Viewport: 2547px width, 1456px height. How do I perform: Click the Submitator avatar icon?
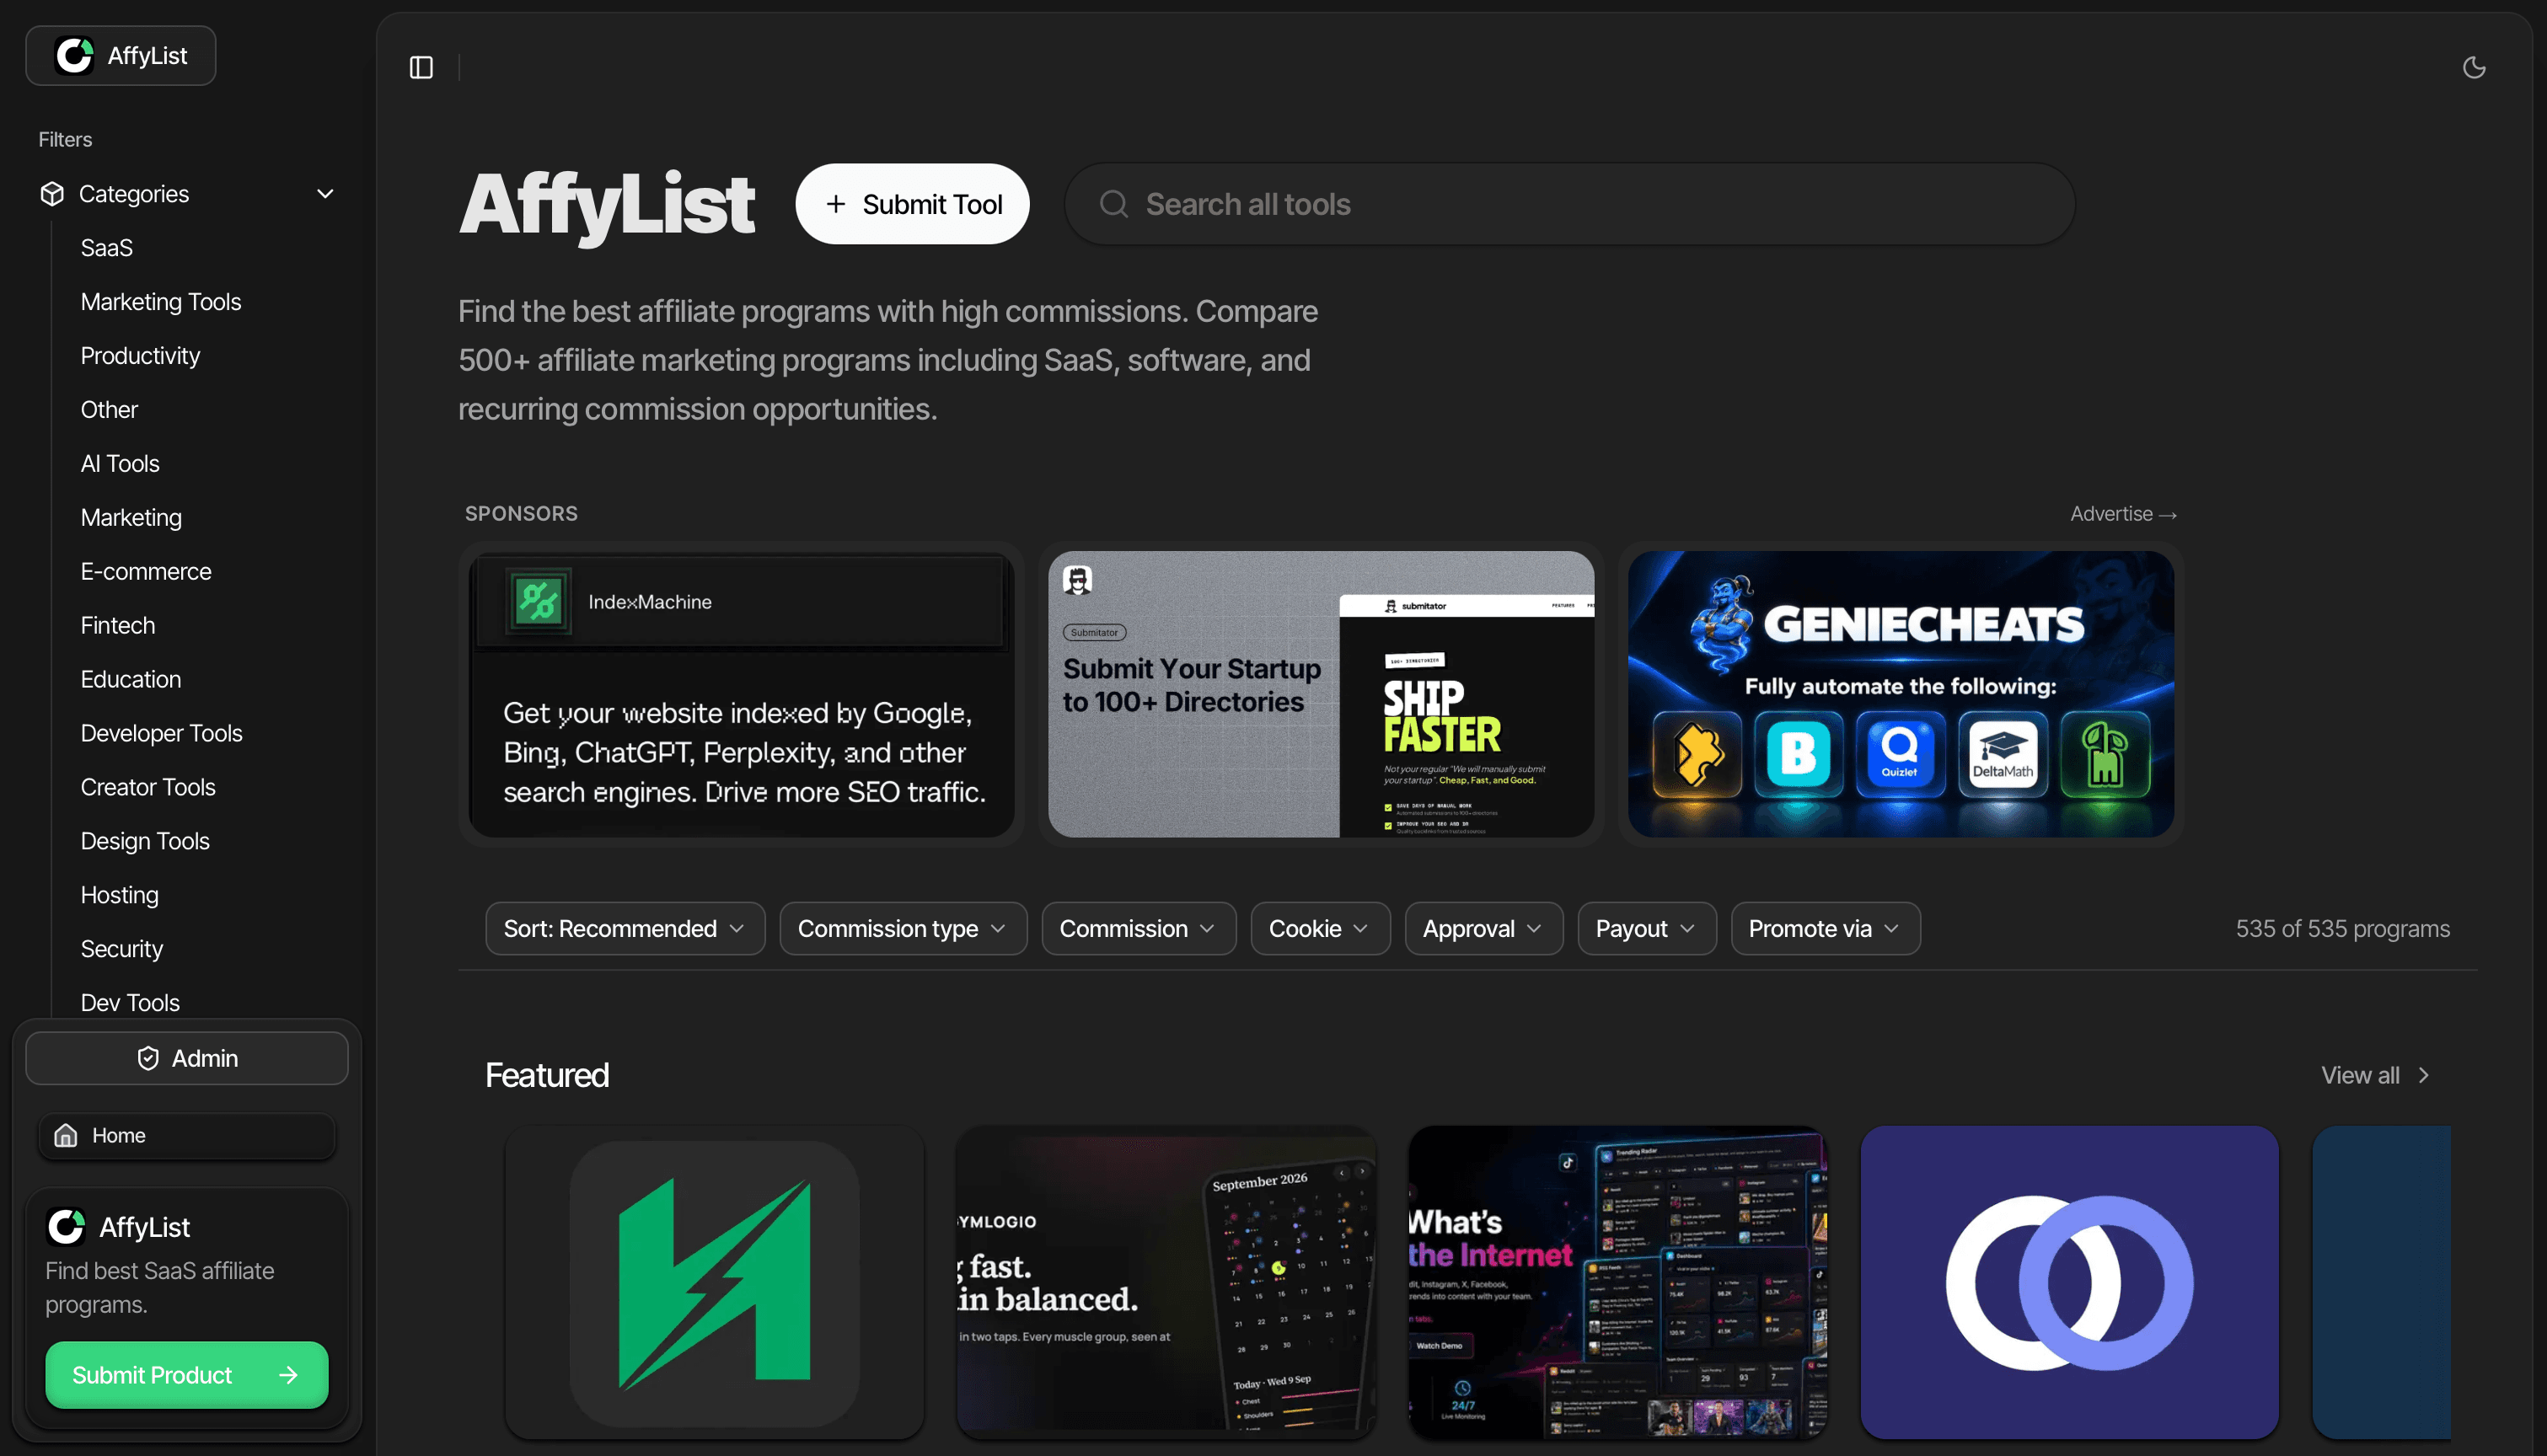1077,580
